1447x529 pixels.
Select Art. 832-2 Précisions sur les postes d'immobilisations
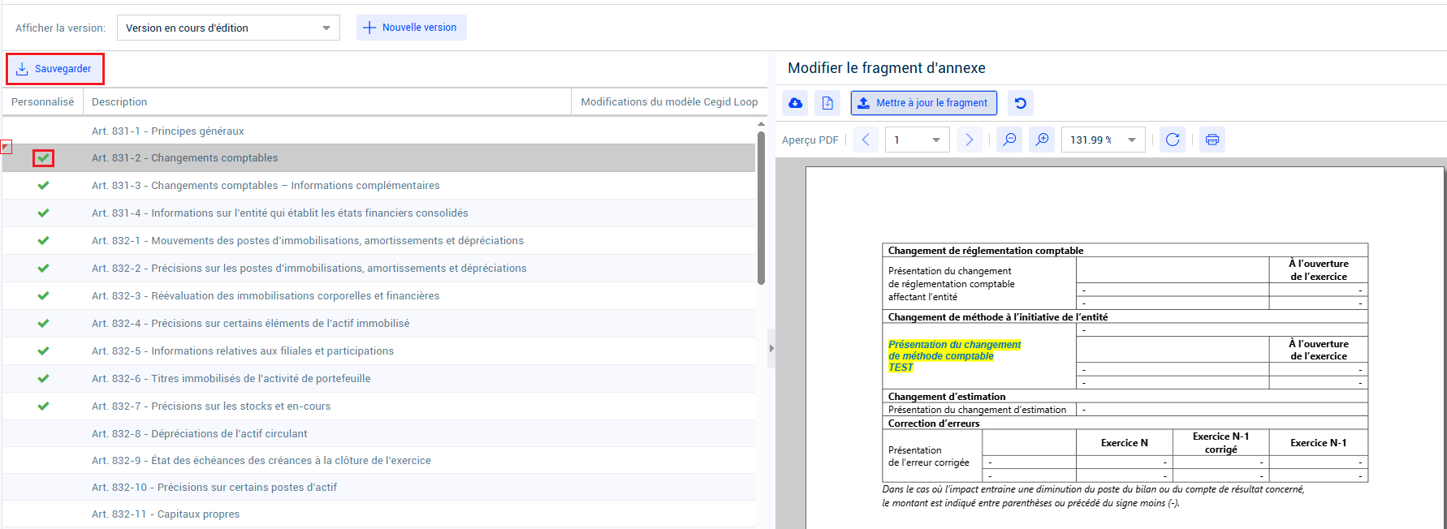(378, 269)
